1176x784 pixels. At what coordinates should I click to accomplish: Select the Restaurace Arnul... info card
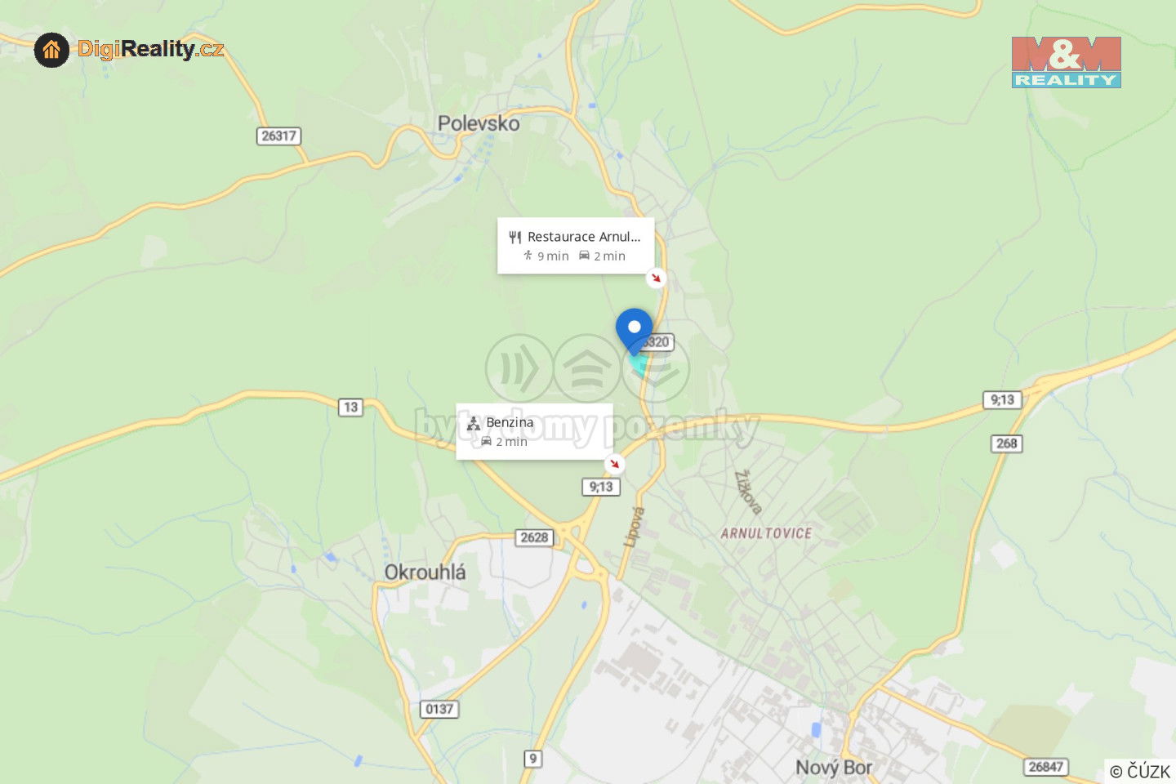pyautogui.click(x=576, y=246)
